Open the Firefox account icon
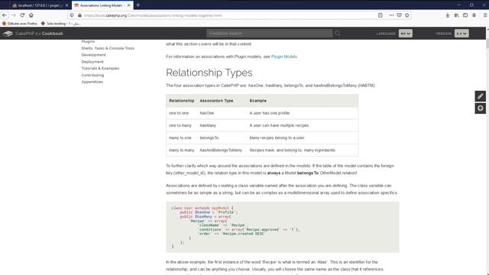Screen dimensions: 489x275 [x=474, y=15]
